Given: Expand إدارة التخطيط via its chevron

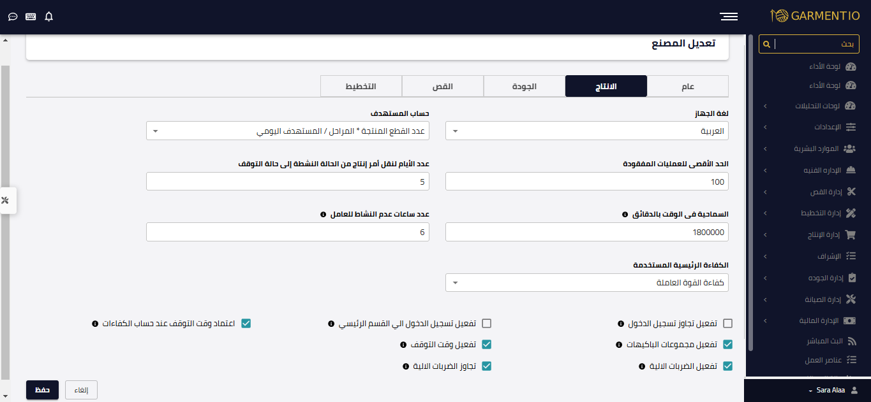Looking at the screenshot, I should click(765, 213).
